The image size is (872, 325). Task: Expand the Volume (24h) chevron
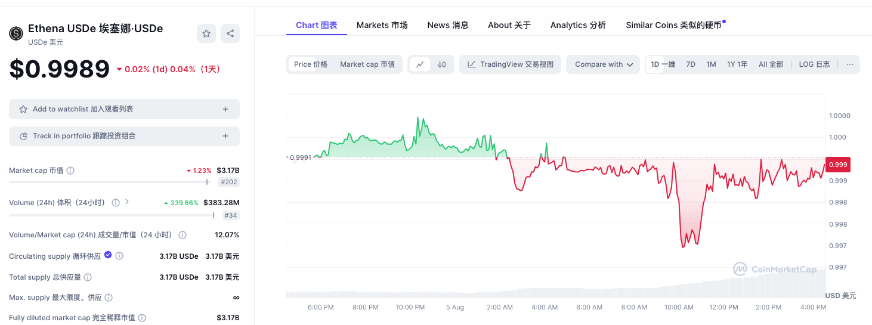(x=126, y=202)
